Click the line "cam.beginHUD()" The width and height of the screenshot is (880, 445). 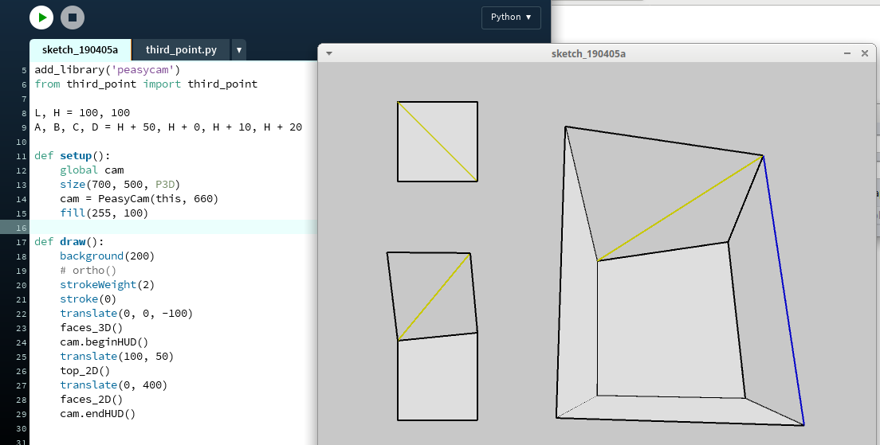coord(104,342)
